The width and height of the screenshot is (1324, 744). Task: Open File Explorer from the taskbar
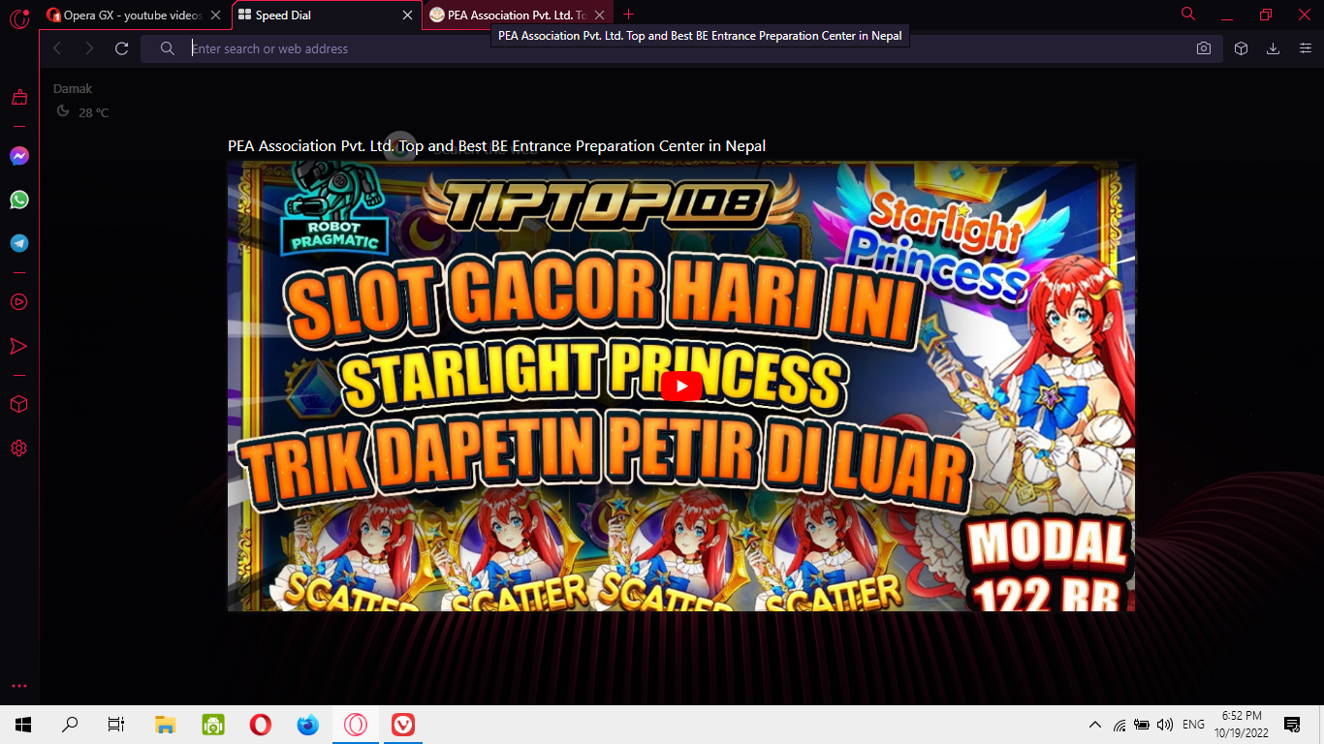click(x=166, y=725)
